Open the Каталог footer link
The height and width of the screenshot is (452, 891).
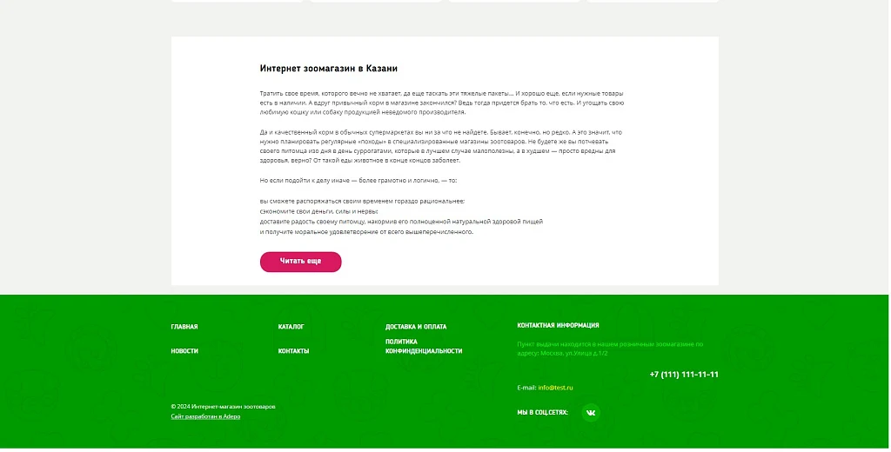291,327
